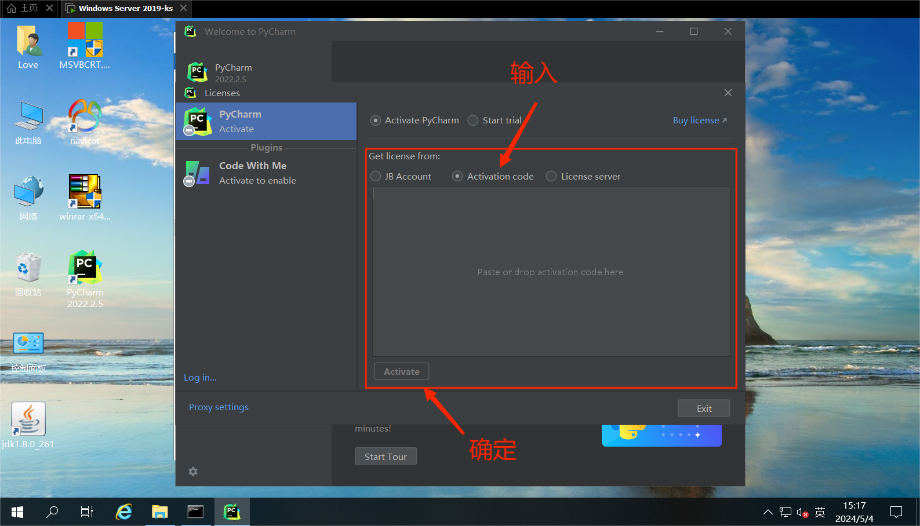This screenshot has height=526, width=920.
Task: Switch to PyCharm taskbar item
Action: (x=232, y=512)
